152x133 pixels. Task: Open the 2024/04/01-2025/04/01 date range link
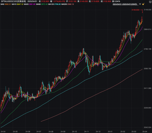click(x=125, y=4)
